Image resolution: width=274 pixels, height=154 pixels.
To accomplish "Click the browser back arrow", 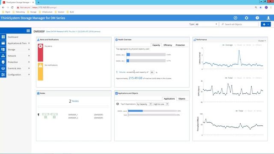I will point(3,8).
